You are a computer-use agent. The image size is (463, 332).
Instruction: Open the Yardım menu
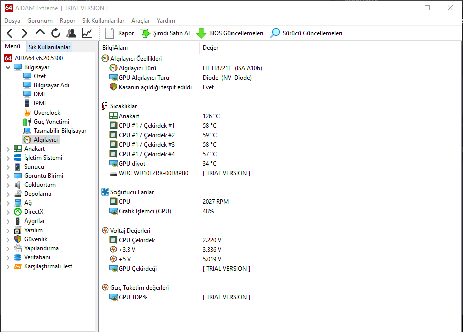(166, 21)
